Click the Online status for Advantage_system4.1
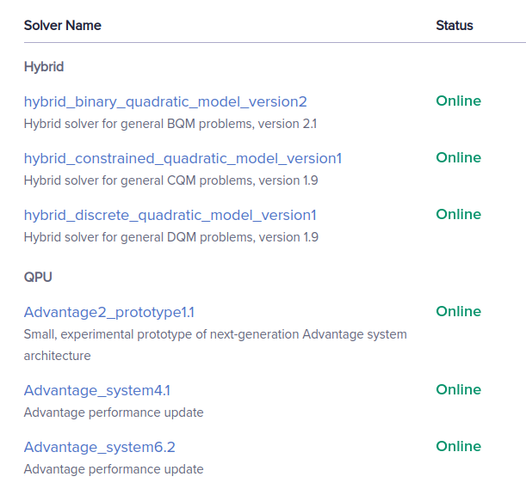 click(x=458, y=389)
